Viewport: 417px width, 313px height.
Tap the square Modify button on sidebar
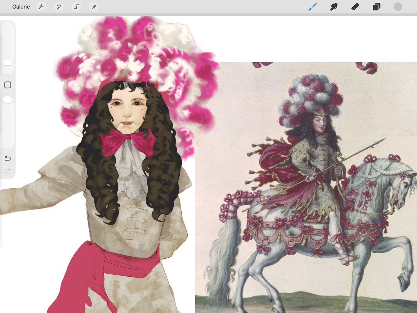point(8,85)
